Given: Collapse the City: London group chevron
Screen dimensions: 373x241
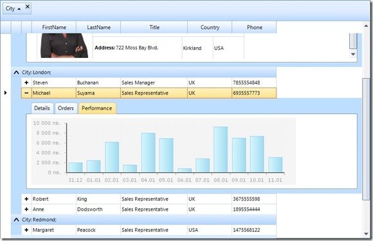Looking at the screenshot, I should point(16,72).
